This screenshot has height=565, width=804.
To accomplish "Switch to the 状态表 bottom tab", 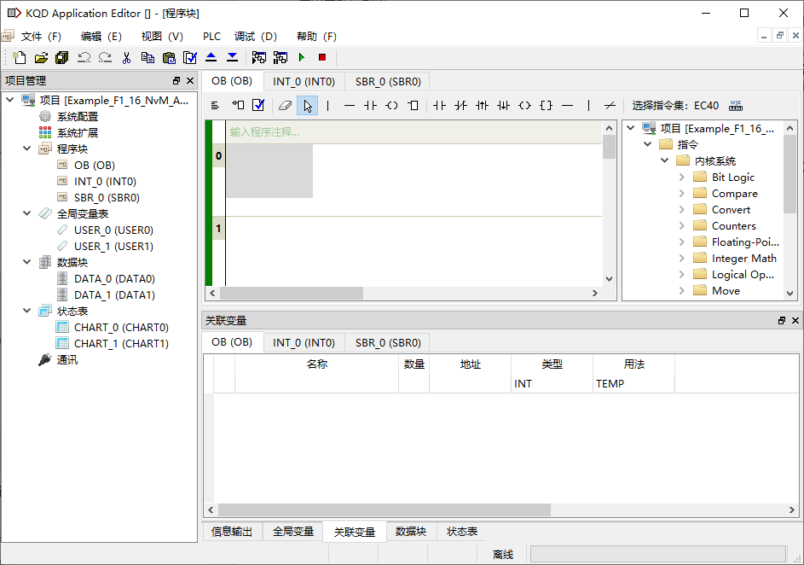I will (462, 532).
